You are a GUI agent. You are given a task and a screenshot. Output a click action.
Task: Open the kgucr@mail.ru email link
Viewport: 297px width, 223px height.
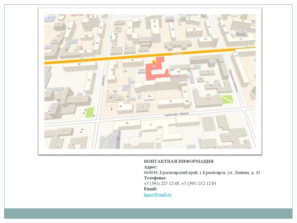point(157,195)
